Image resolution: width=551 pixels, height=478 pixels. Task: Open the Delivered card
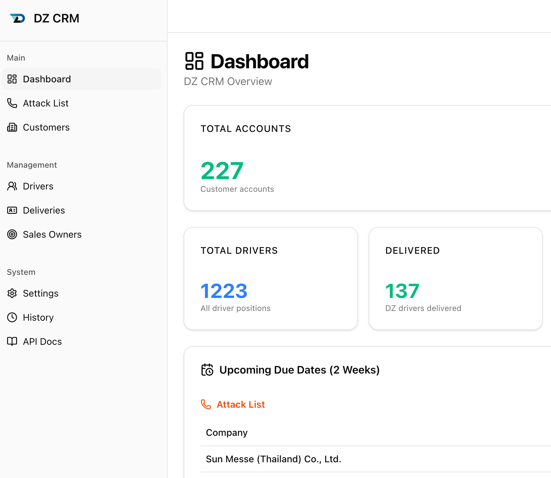[x=455, y=278]
